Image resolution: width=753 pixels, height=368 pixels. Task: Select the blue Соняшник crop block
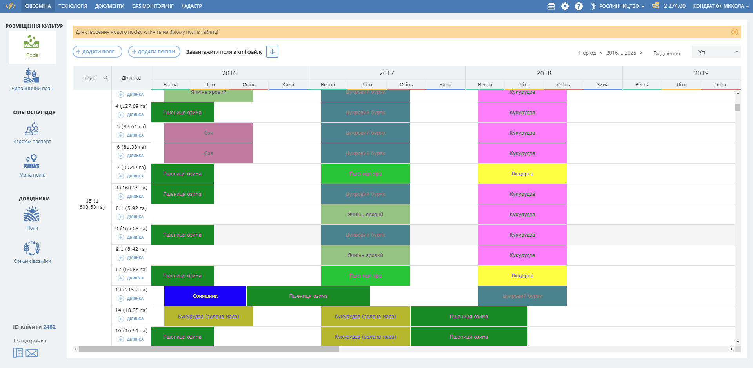click(x=205, y=296)
